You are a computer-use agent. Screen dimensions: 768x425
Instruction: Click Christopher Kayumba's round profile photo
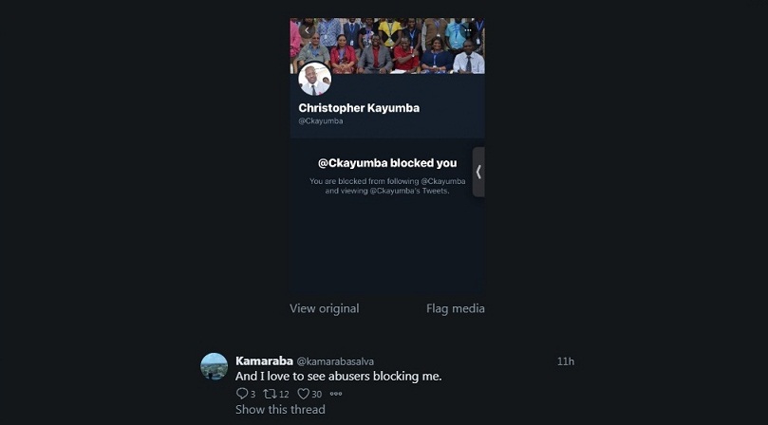click(x=314, y=78)
